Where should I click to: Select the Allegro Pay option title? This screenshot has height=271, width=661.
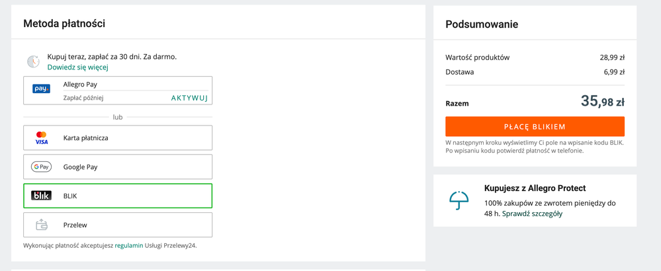pyautogui.click(x=80, y=85)
